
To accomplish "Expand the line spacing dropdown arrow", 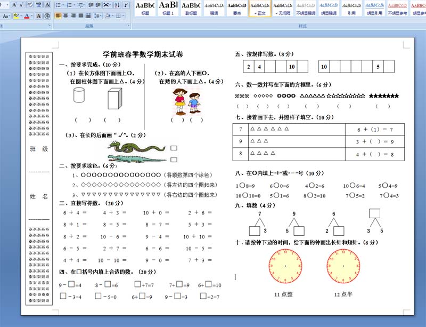I will pos(101,16).
